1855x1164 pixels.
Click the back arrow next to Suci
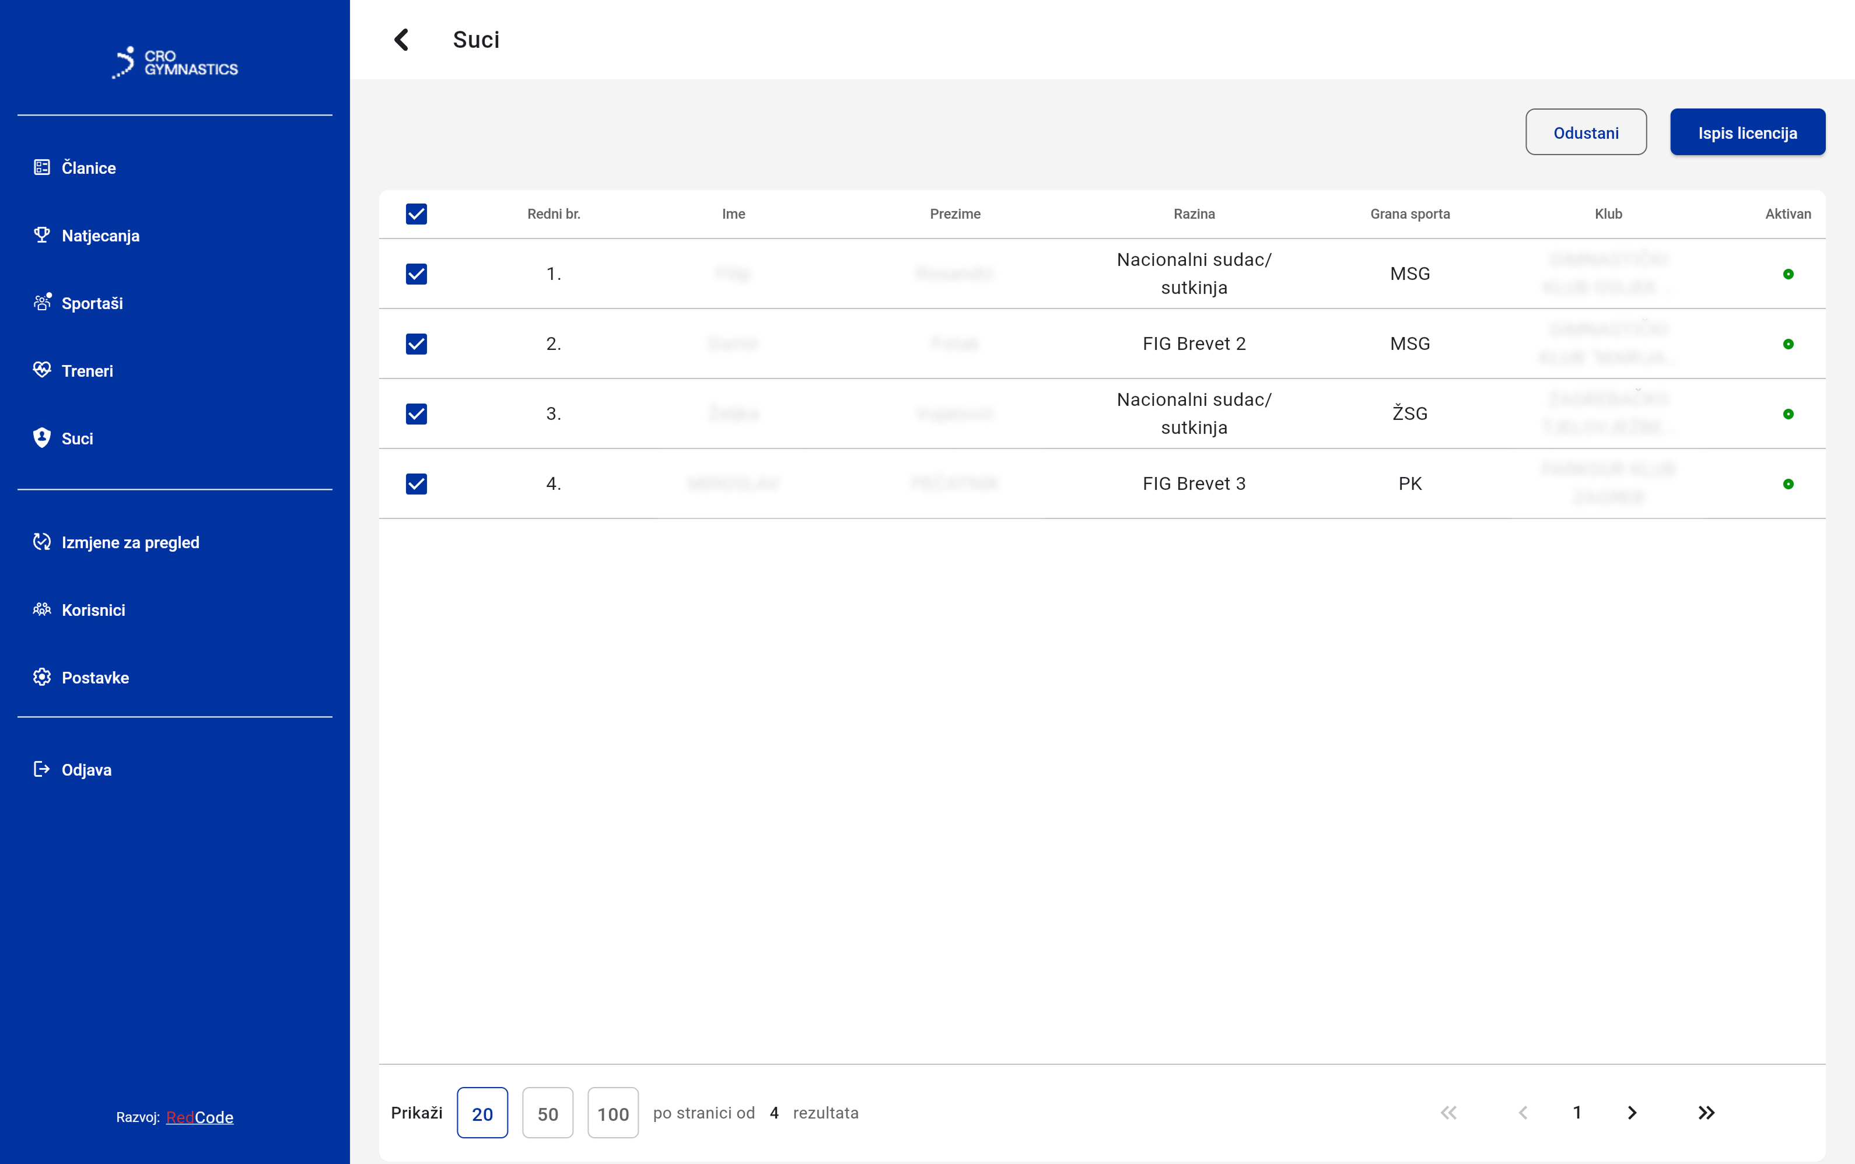[401, 40]
